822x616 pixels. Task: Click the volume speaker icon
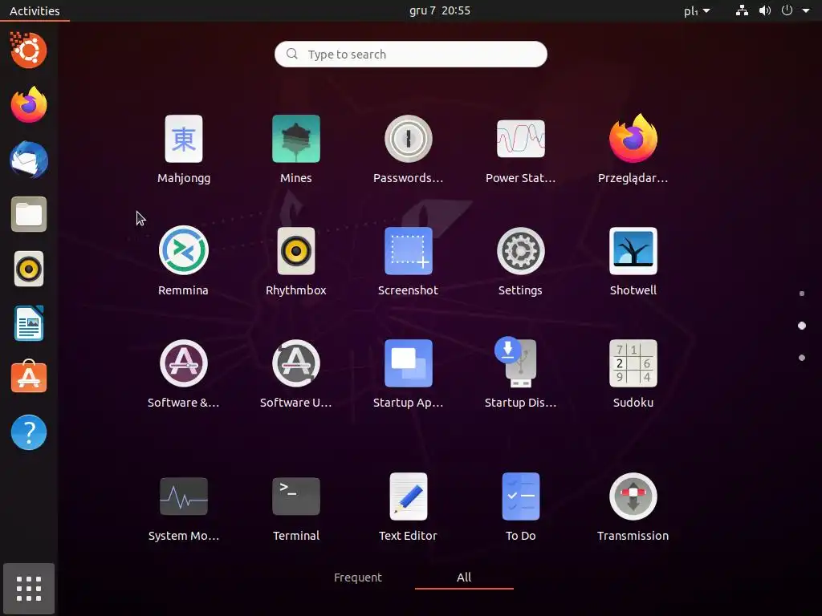pyautogui.click(x=765, y=10)
